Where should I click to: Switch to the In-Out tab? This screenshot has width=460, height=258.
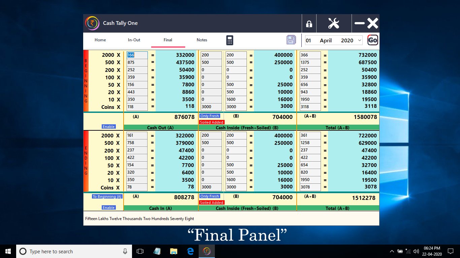tap(134, 40)
